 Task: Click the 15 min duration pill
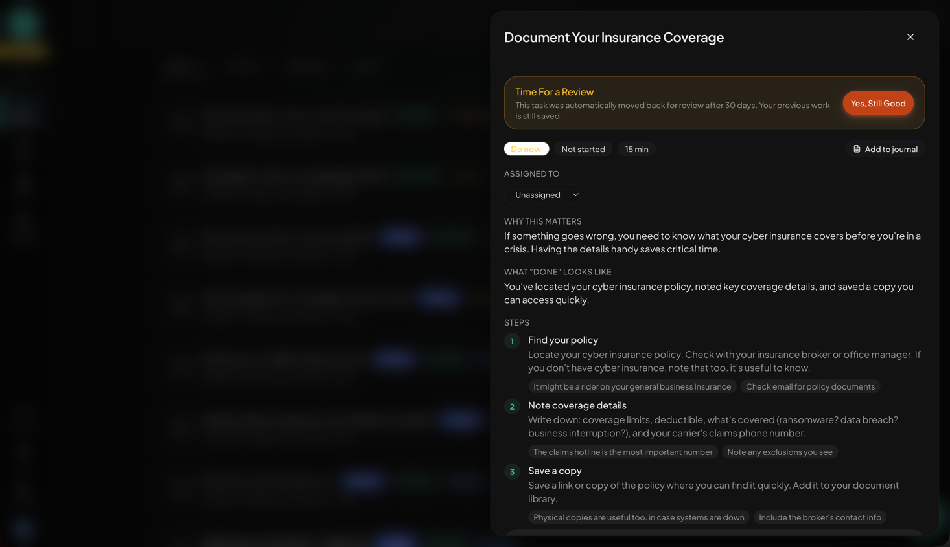636,149
